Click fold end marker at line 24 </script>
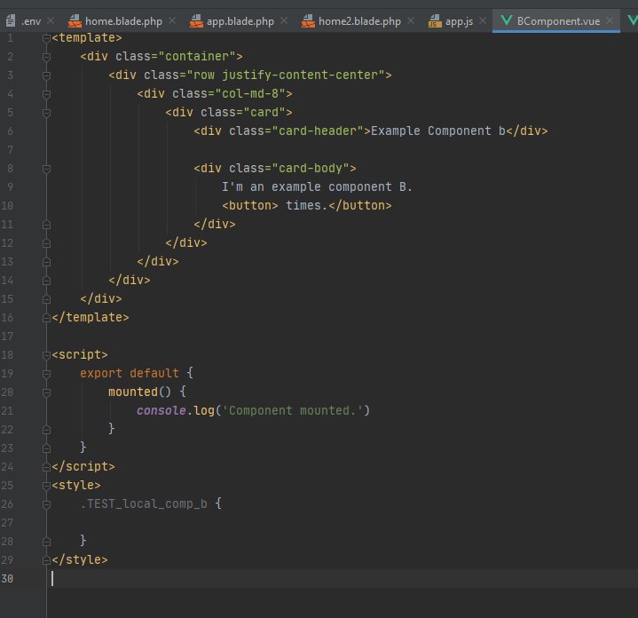 click(46, 467)
